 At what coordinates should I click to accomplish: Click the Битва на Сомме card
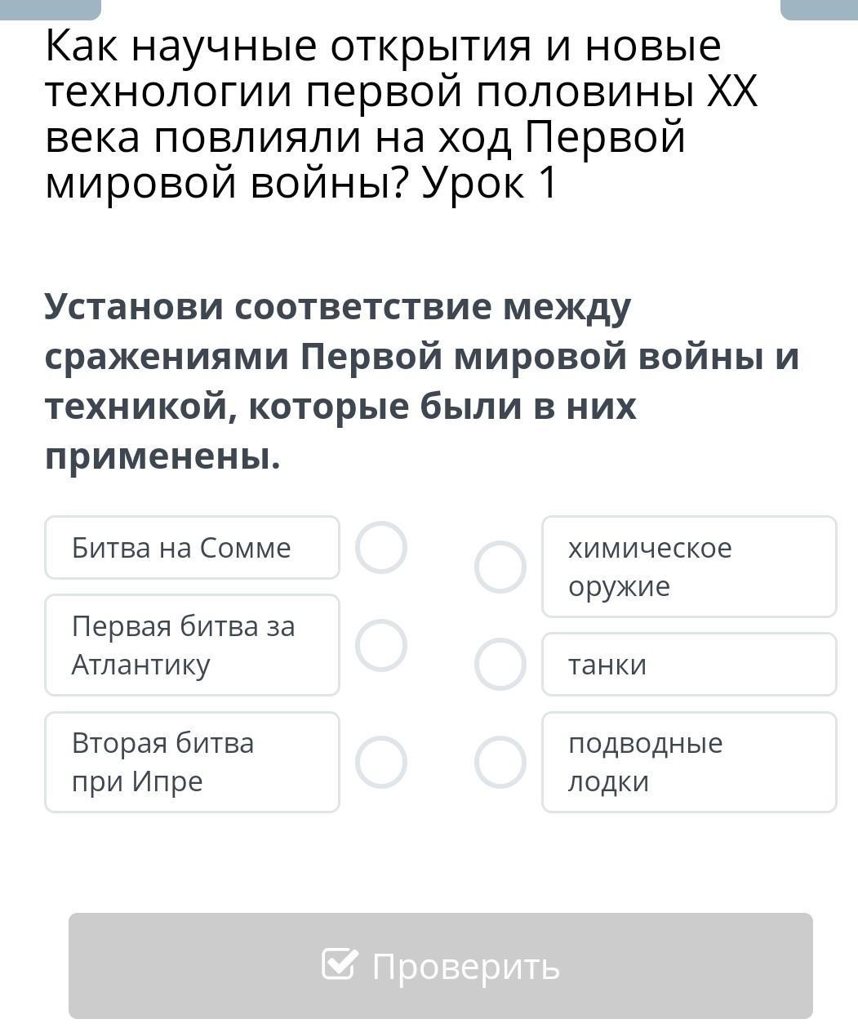[x=192, y=547]
